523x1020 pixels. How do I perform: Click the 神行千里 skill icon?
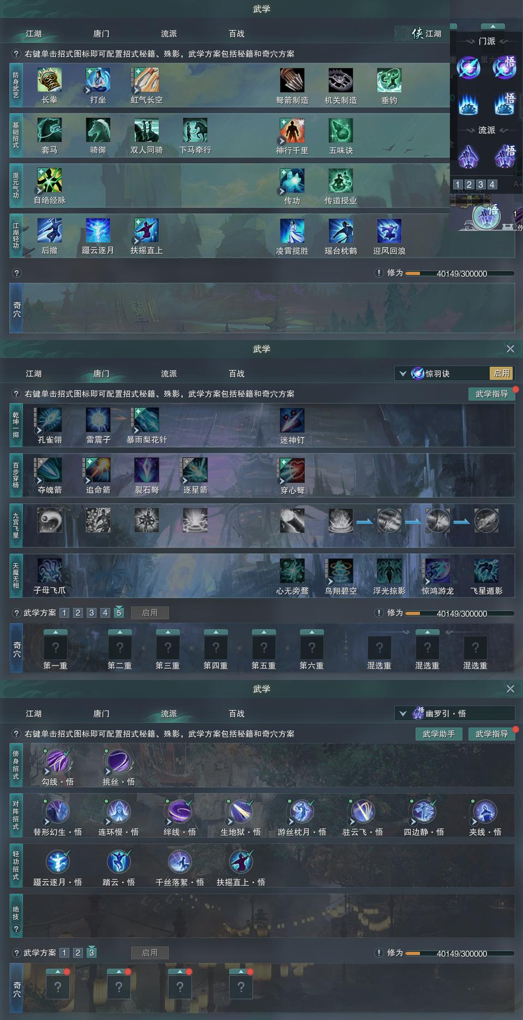click(292, 130)
